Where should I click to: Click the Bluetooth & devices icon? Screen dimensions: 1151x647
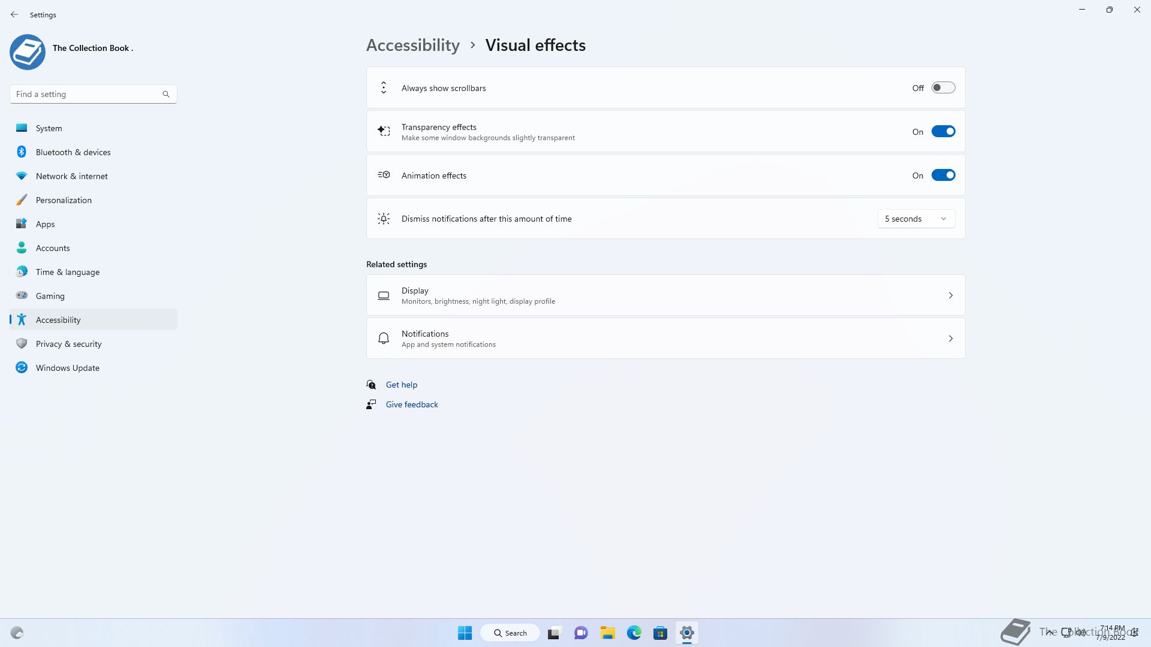[22, 152]
